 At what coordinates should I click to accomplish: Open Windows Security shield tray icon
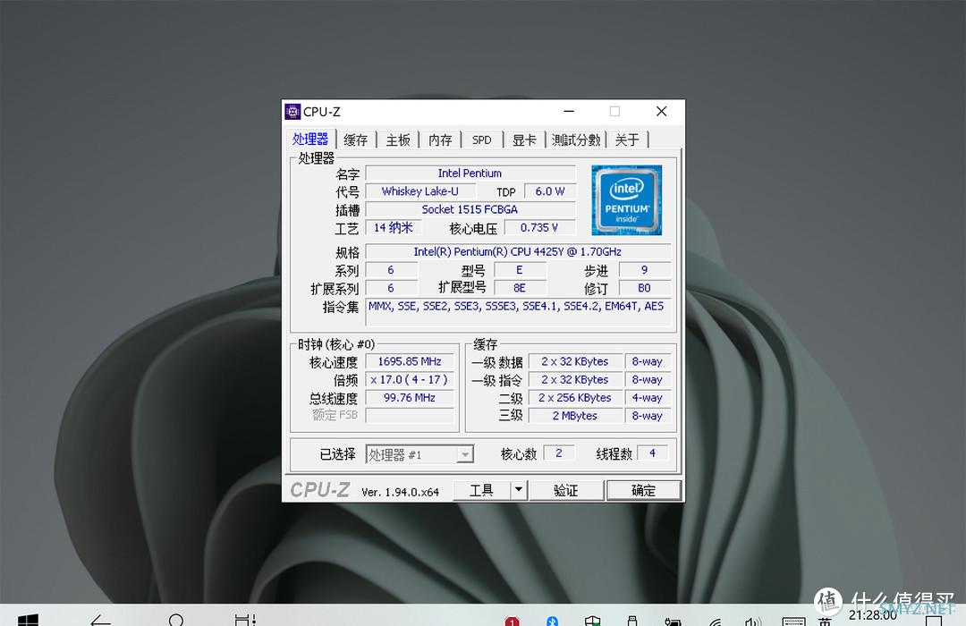tap(593, 621)
